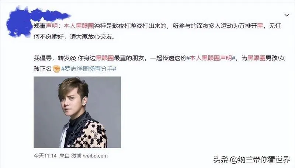Click the emoji icon after 孩正名

[56, 69]
